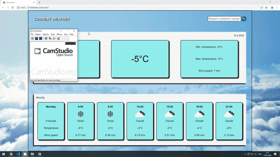Click the Monday legend card title
Viewport: 280px width, 157px height.
pyautogui.click(x=51, y=107)
